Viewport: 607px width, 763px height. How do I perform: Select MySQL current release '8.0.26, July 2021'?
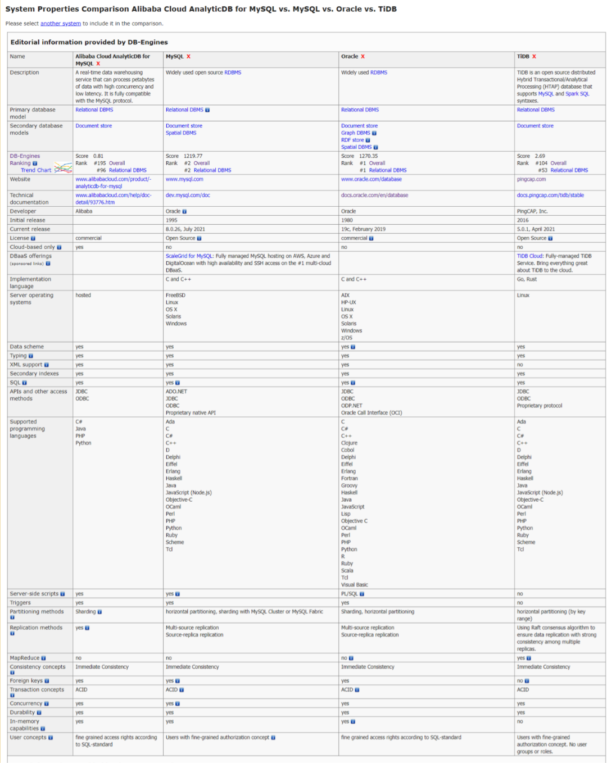tap(193, 229)
